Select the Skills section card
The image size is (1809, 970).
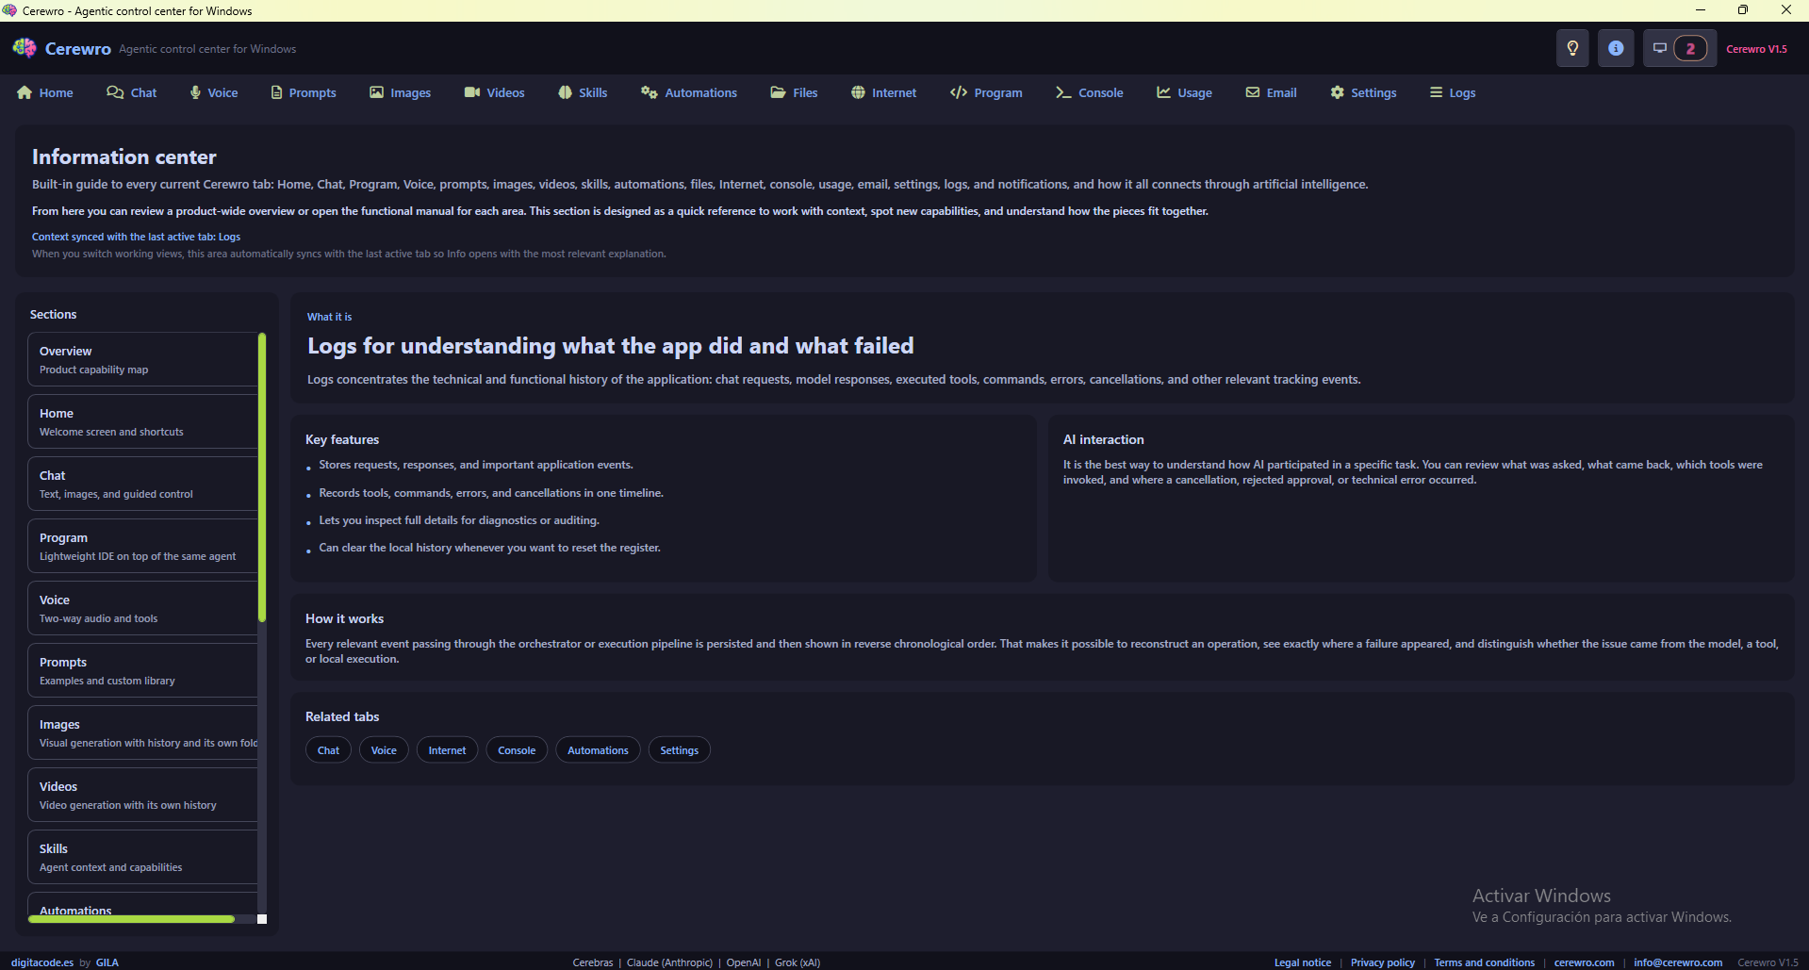pyautogui.click(x=142, y=857)
